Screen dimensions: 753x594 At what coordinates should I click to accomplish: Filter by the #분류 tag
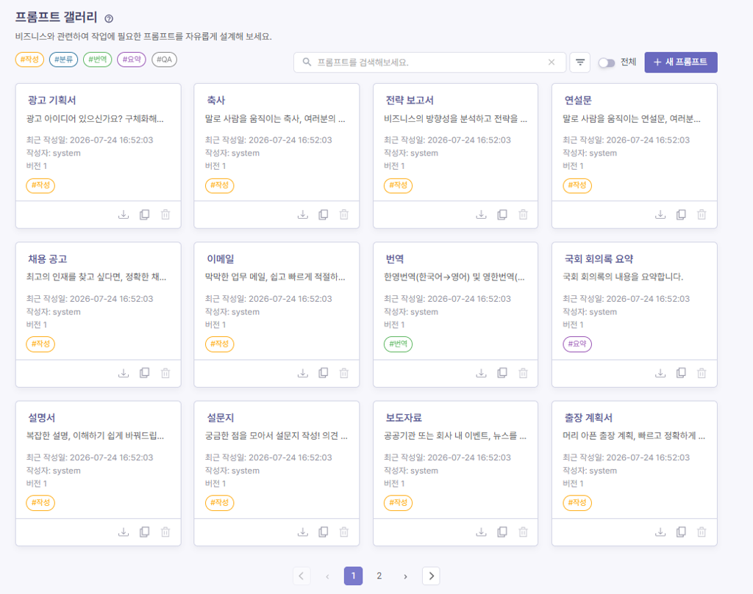click(63, 59)
